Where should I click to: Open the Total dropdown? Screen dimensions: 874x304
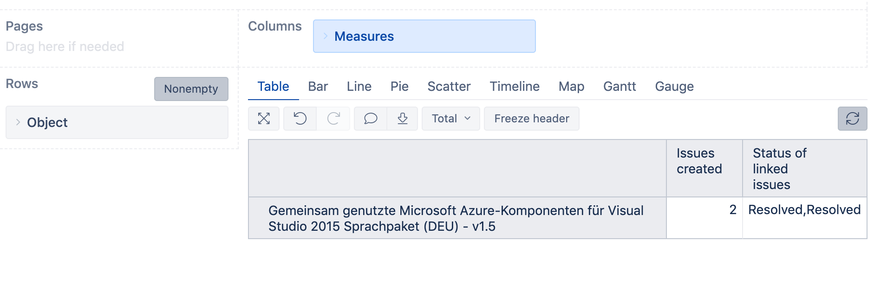(x=450, y=119)
